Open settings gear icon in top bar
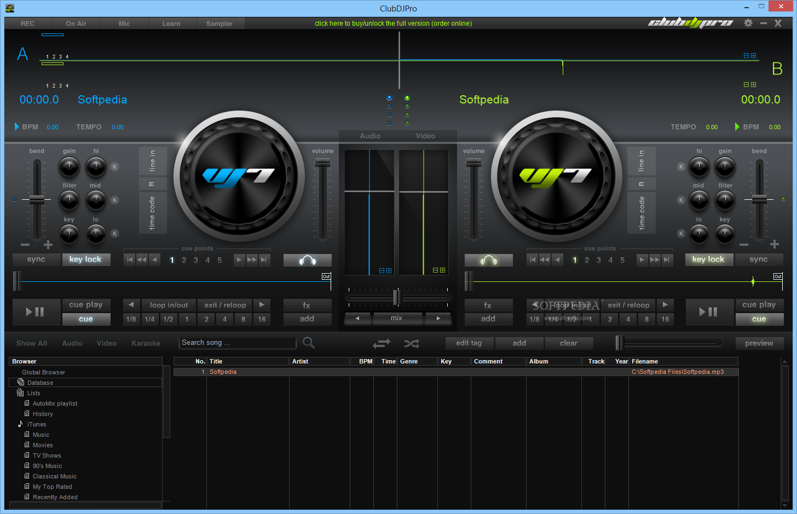This screenshot has height=514, width=797. click(748, 23)
